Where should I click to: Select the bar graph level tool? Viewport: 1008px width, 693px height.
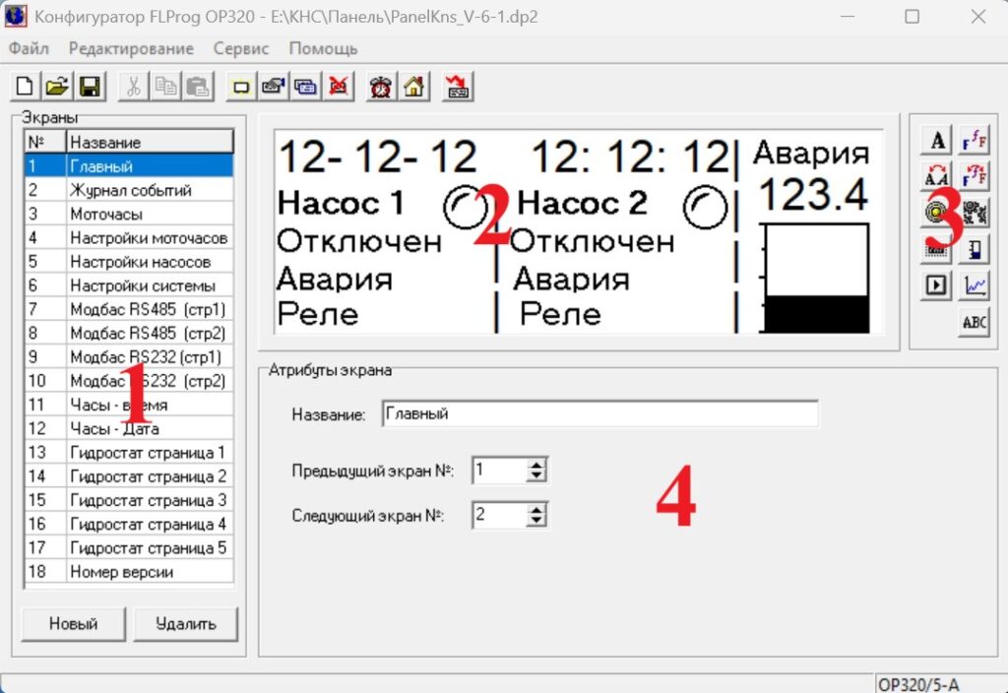[x=975, y=249]
